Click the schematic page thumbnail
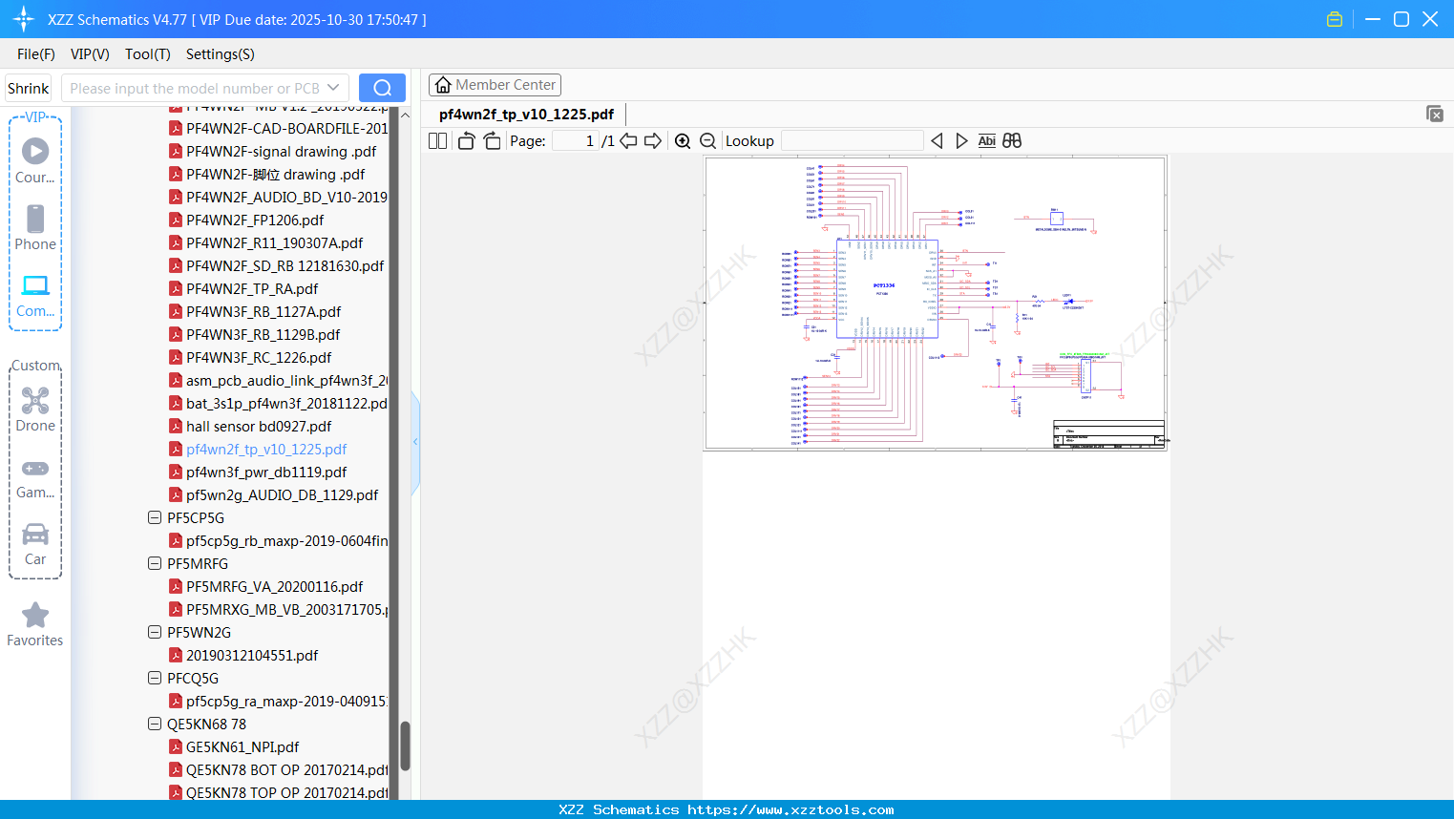The height and width of the screenshot is (819, 1454). [x=936, y=303]
